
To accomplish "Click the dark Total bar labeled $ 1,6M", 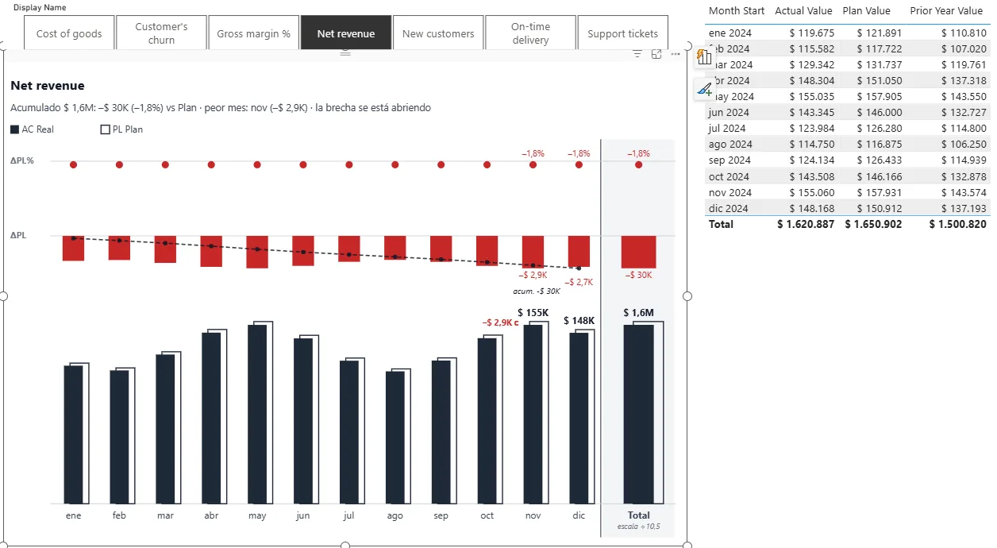I will 638,414.
